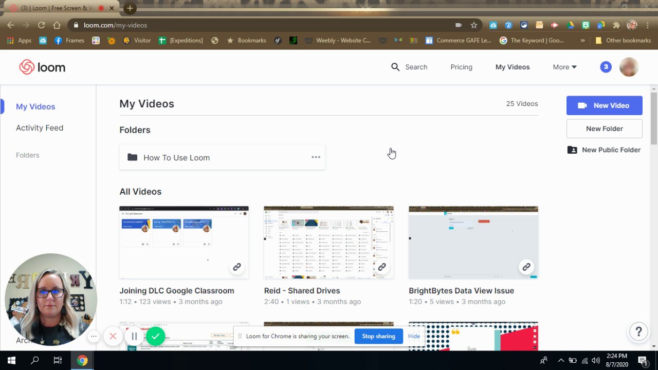Open Apps bookmark

(19, 40)
